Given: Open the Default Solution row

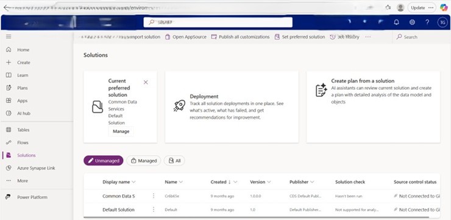Looking at the screenshot, I should pos(118,210).
